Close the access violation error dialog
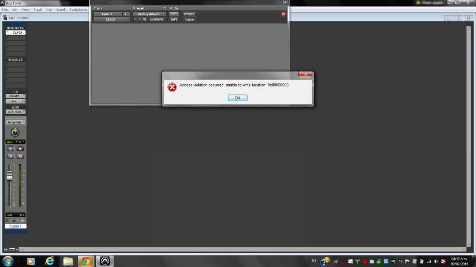This screenshot has width=476, height=267. pos(305,74)
